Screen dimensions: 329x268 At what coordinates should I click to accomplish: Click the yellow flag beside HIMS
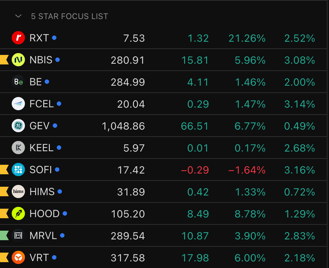(x=4, y=191)
